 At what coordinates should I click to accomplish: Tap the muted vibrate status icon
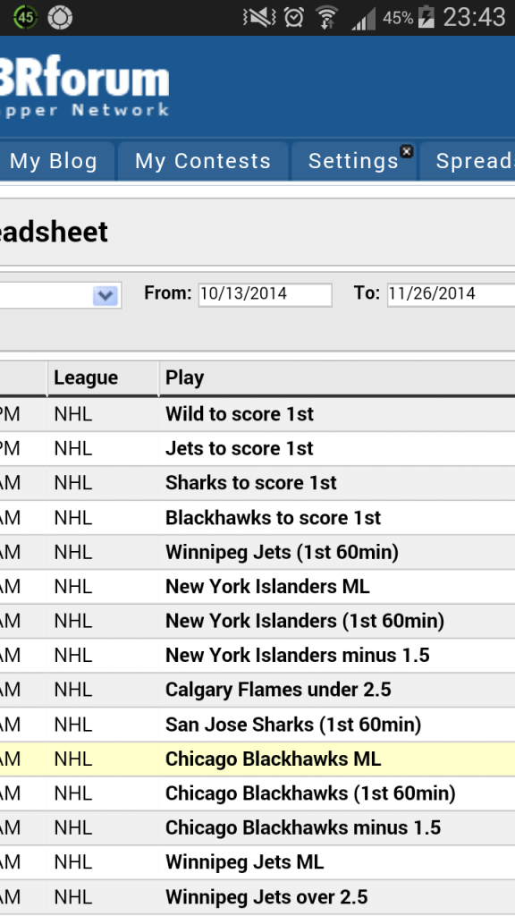tap(260, 18)
